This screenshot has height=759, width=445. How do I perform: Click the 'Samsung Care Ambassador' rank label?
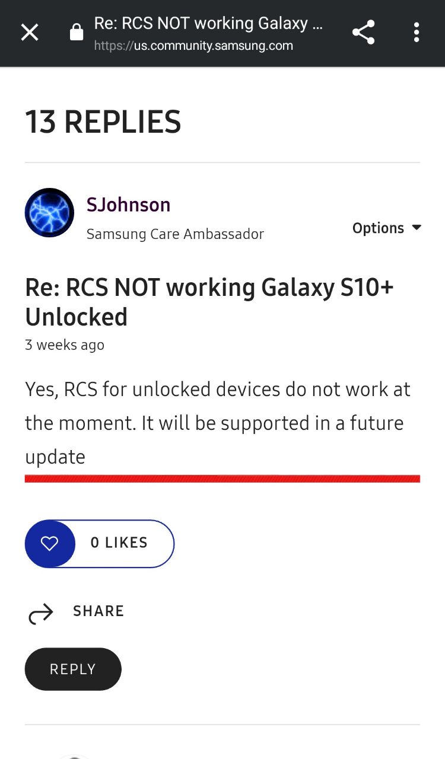pos(175,234)
